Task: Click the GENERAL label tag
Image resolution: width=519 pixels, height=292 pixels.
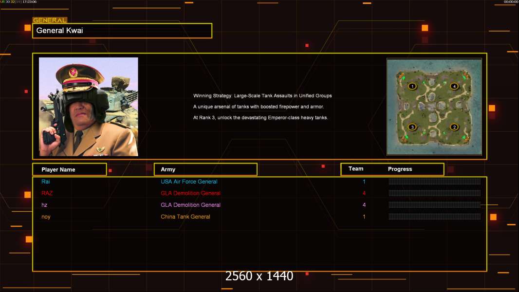Action: (x=50, y=20)
